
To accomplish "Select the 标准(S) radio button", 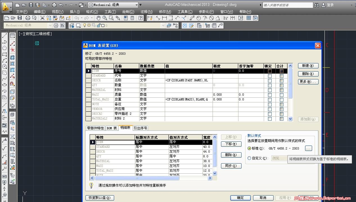I will (x=249, y=148).
